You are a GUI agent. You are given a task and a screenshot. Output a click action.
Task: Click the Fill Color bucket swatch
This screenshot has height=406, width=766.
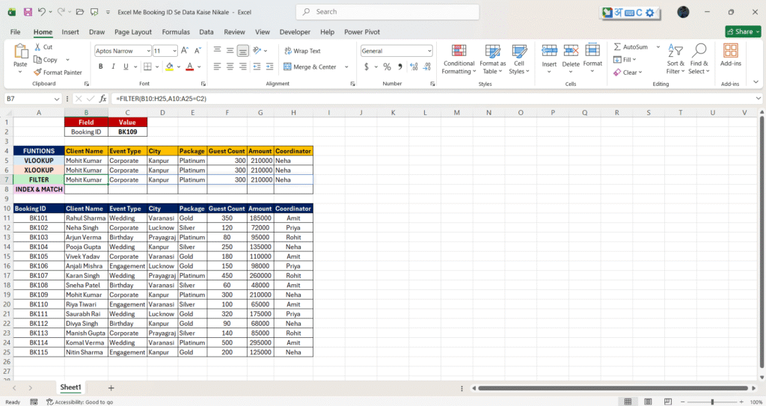tap(169, 67)
